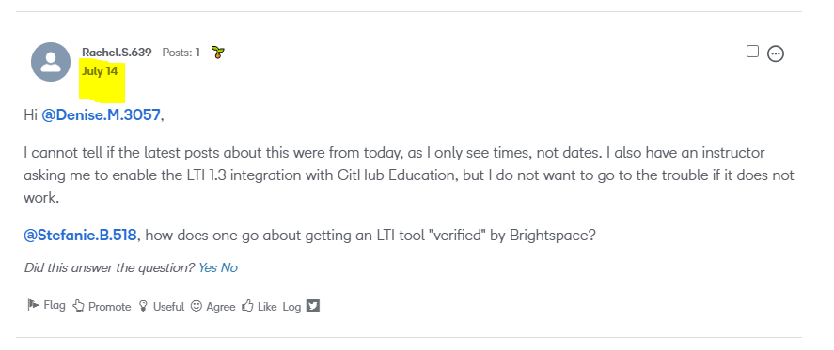Image resolution: width=834 pixels, height=350 pixels.
Task: Click the Flag icon
Action: pyautogui.click(x=34, y=305)
